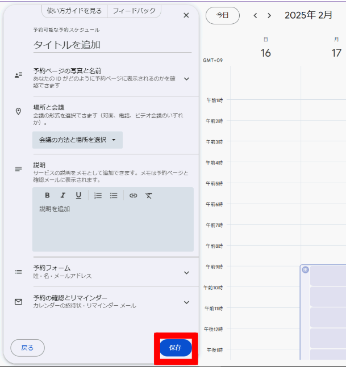The image size is (346, 367).
Task: Click the 午後12時 time label
Action: (213, 329)
